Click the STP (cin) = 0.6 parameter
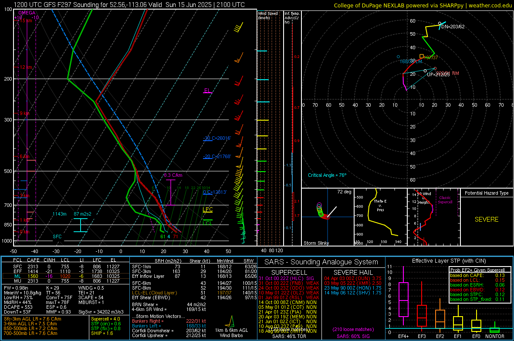 coord(106,324)
